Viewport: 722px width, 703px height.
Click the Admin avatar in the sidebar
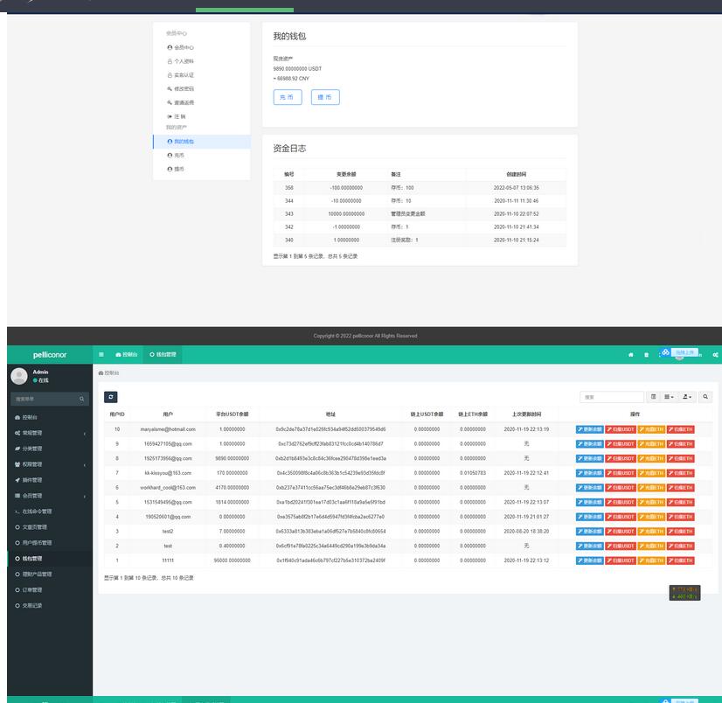pos(19,376)
